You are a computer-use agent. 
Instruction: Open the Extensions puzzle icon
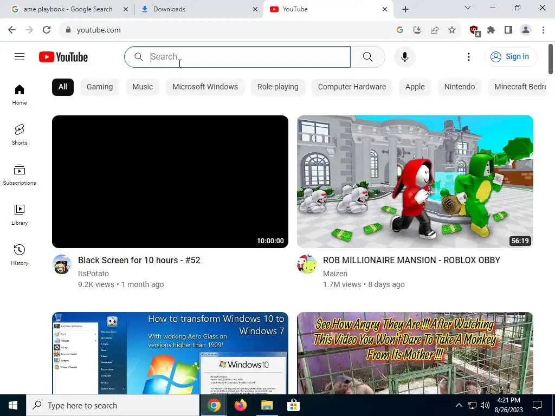[x=491, y=30]
